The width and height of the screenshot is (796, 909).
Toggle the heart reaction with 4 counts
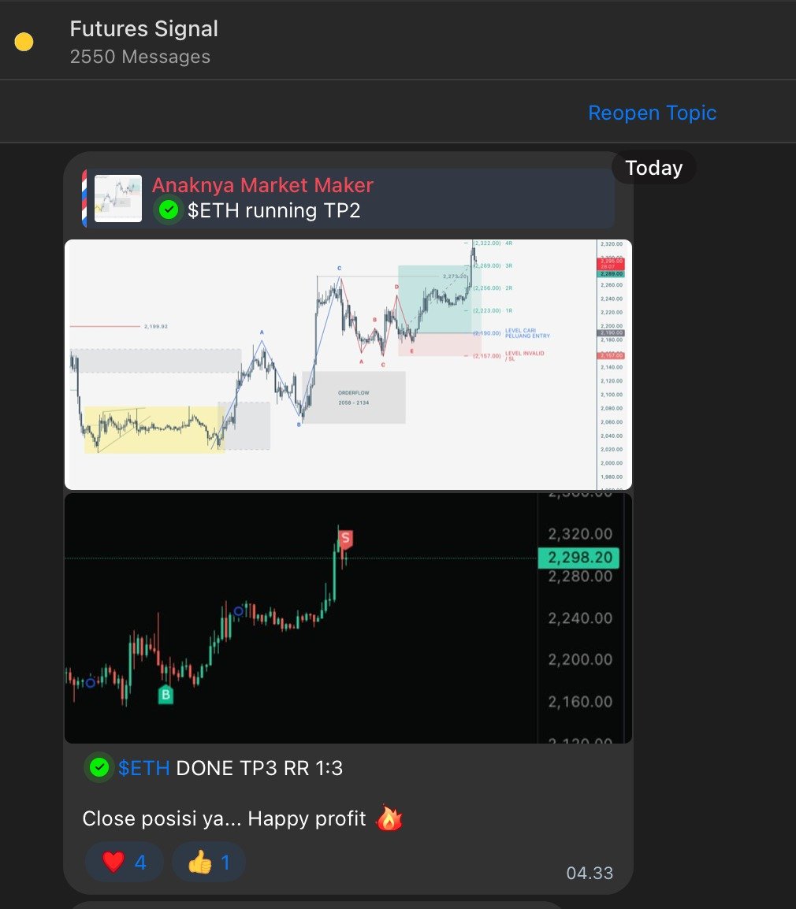point(125,862)
